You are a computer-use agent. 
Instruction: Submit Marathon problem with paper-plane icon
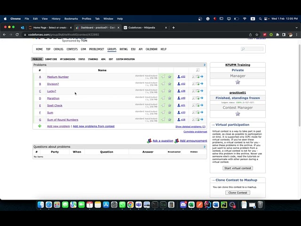tap(163, 98)
